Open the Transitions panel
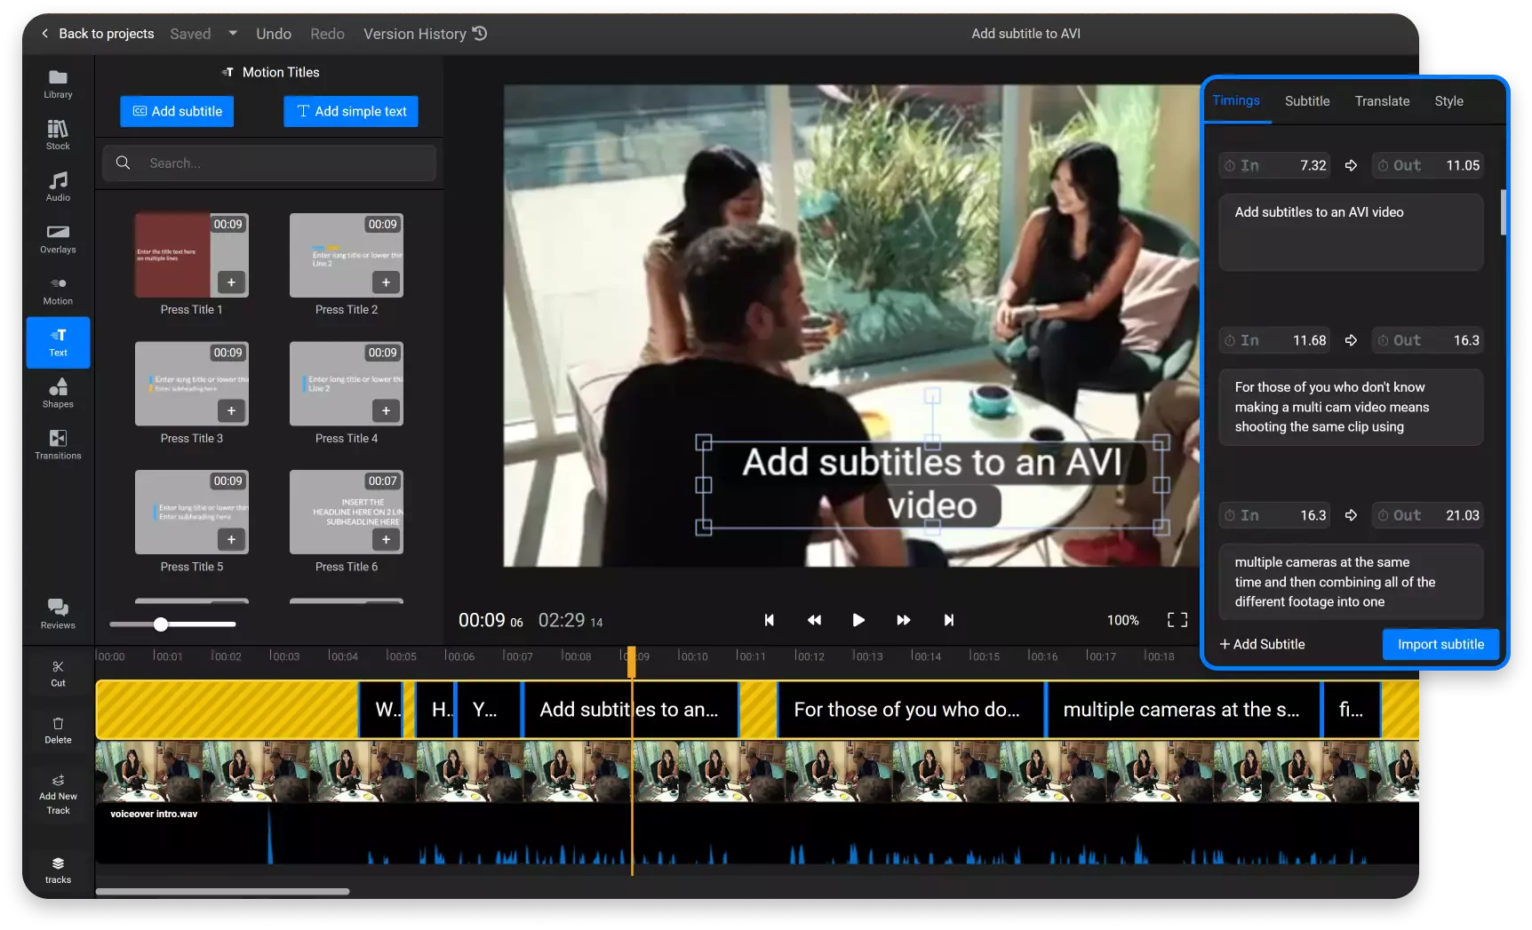The height and width of the screenshot is (930, 1532). point(57,445)
